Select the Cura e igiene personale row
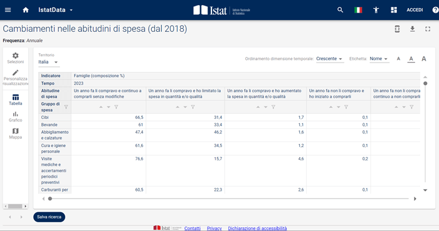This screenshot has height=231, width=439. tap(53, 148)
